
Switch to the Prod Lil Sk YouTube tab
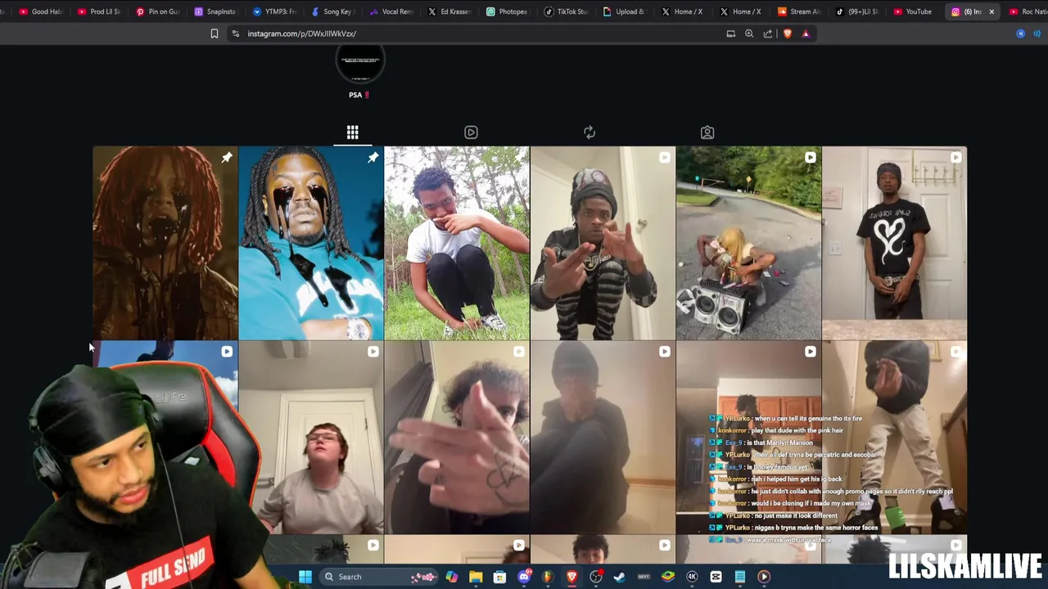click(98, 11)
